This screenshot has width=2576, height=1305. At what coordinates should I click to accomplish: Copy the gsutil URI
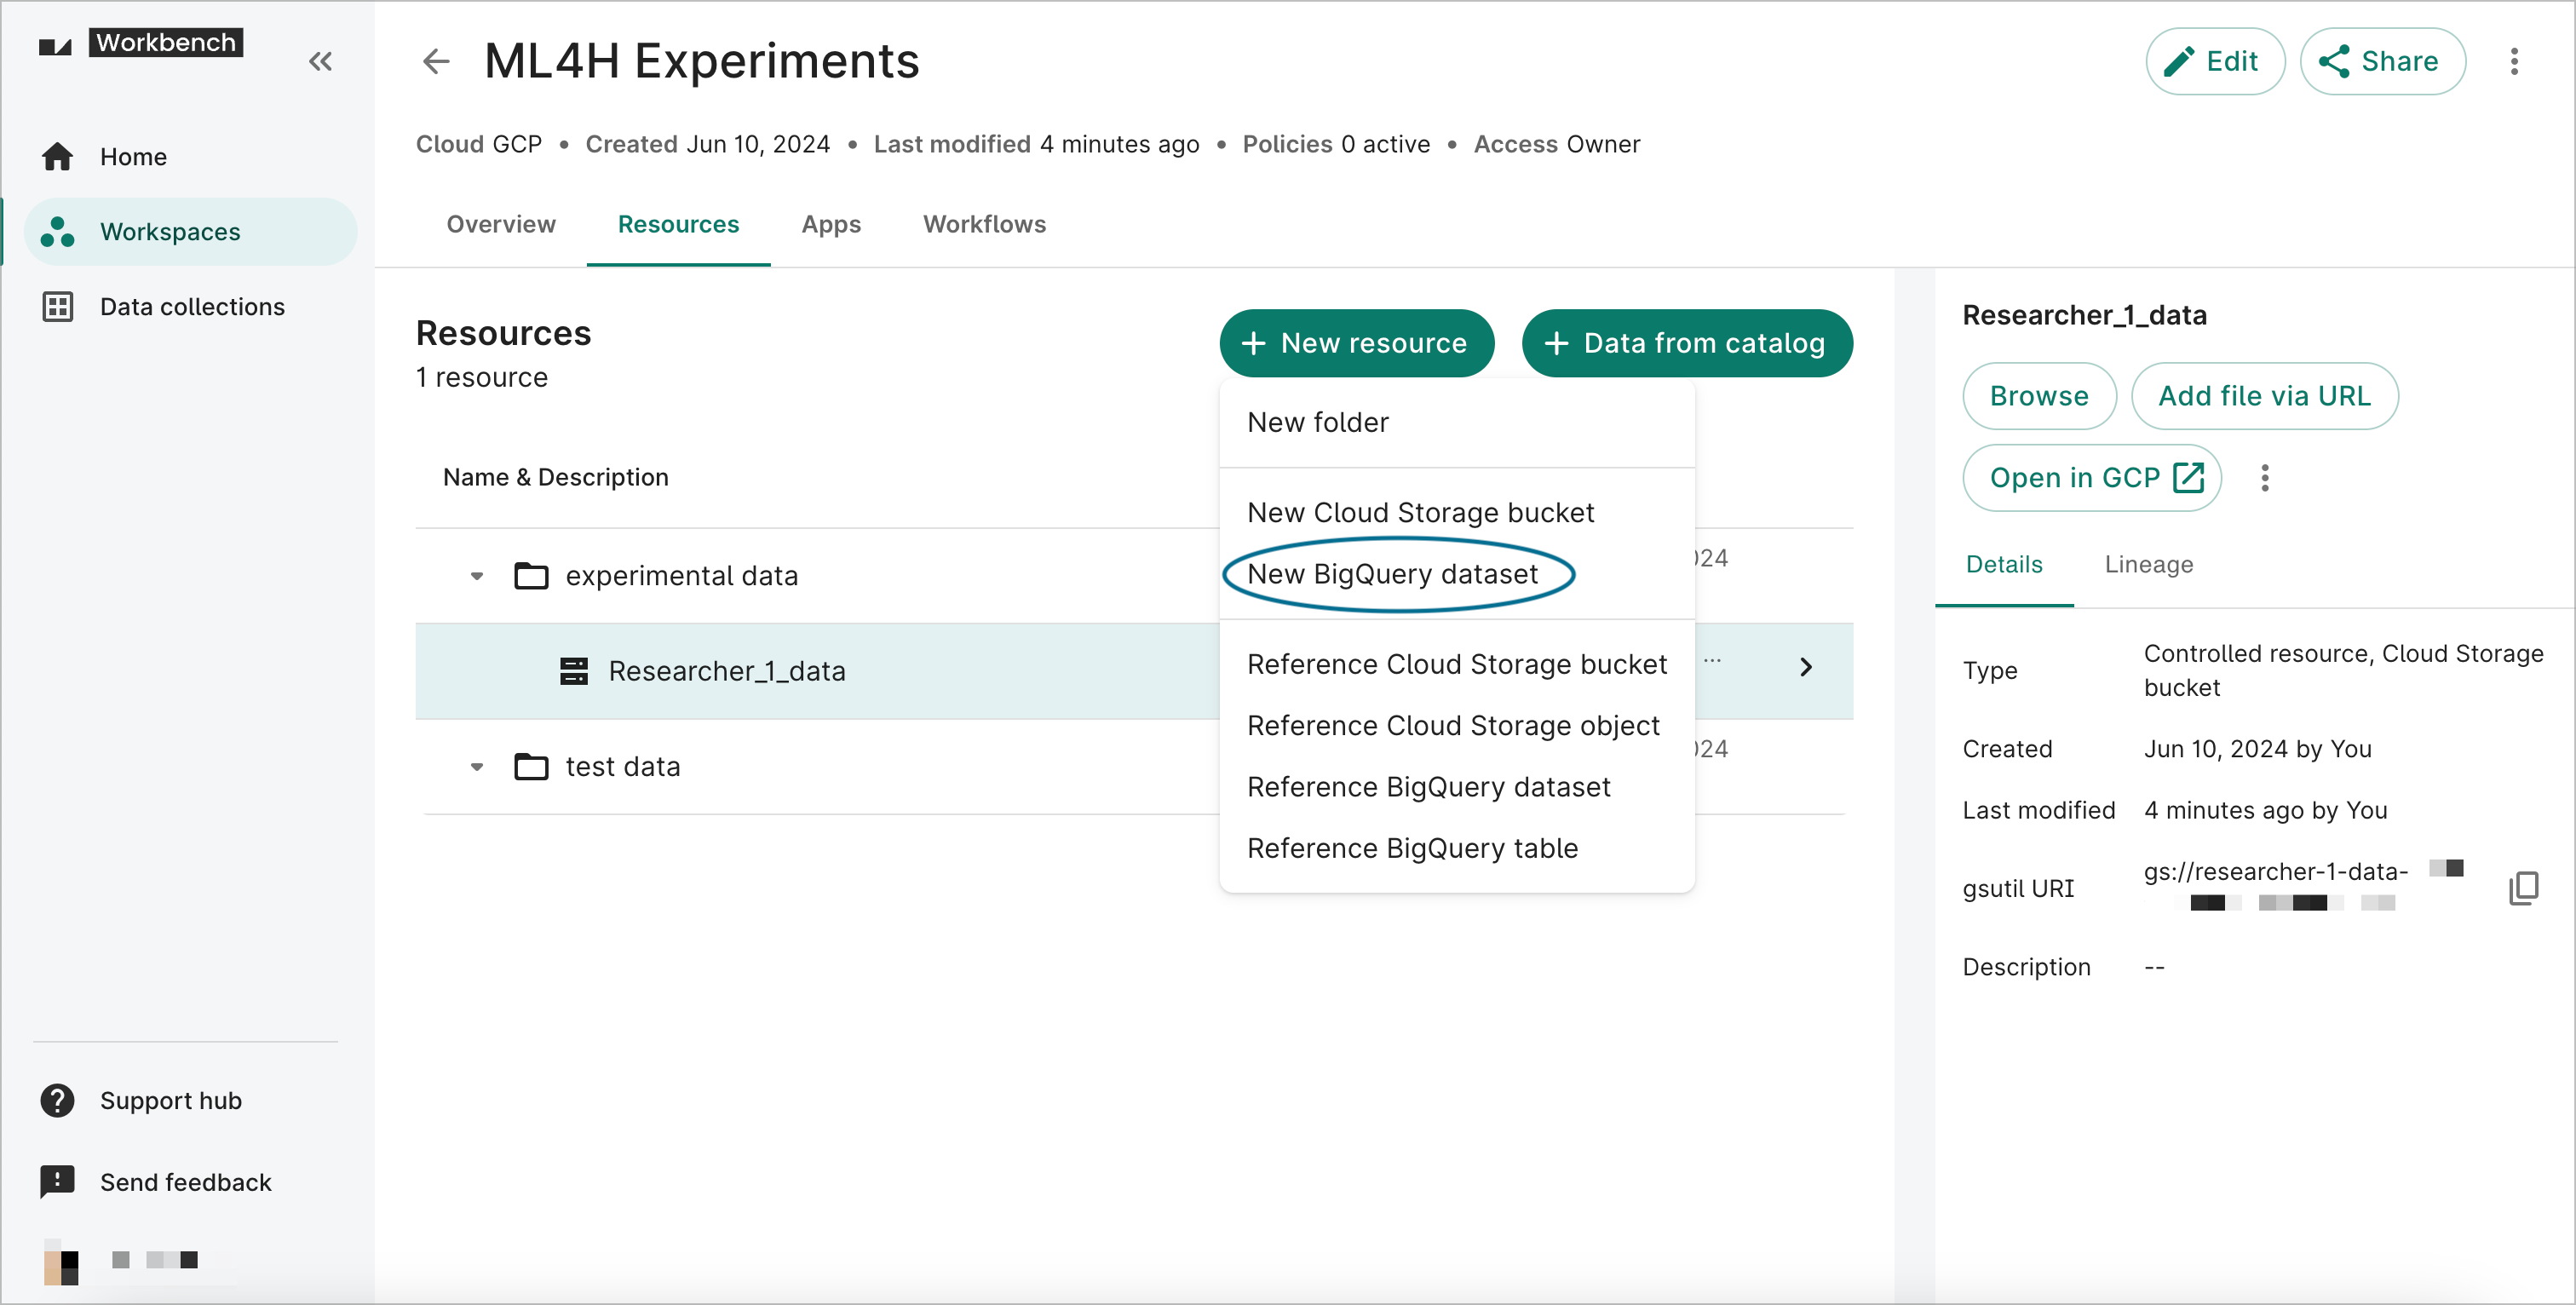2524,887
